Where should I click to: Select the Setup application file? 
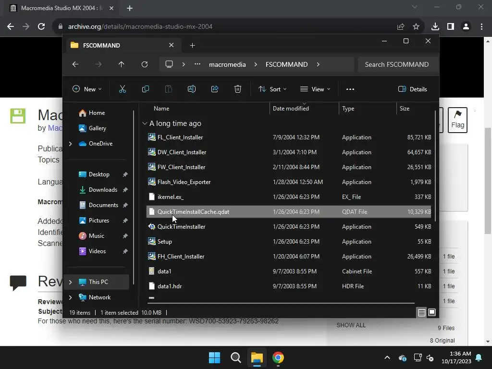point(289,242)
